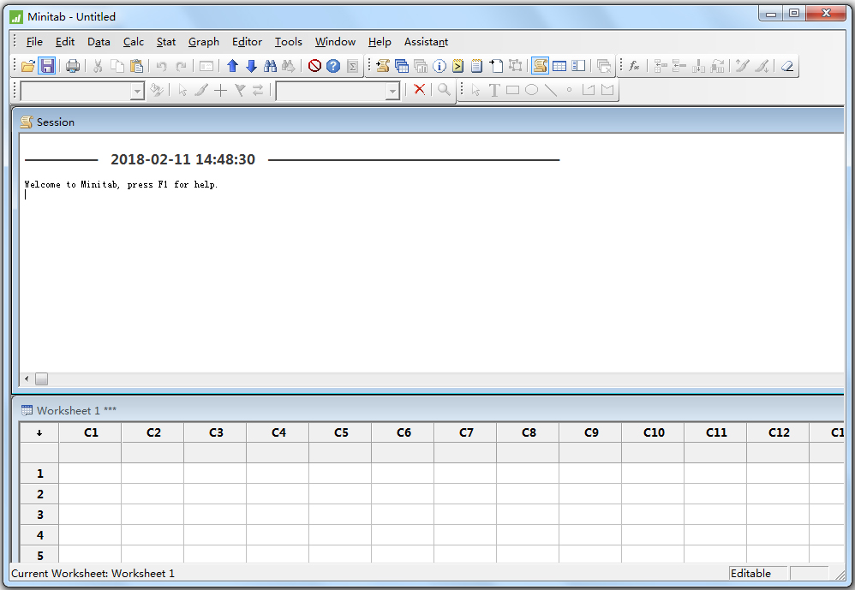Screen dimensions: 855x590
Task: Click the Find in Session icon
Action: [x=269, y=66]
